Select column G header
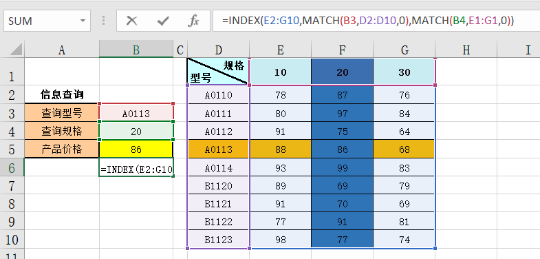Screen dimensions: 540x259 pyautogui.click(x=404, y=50)
